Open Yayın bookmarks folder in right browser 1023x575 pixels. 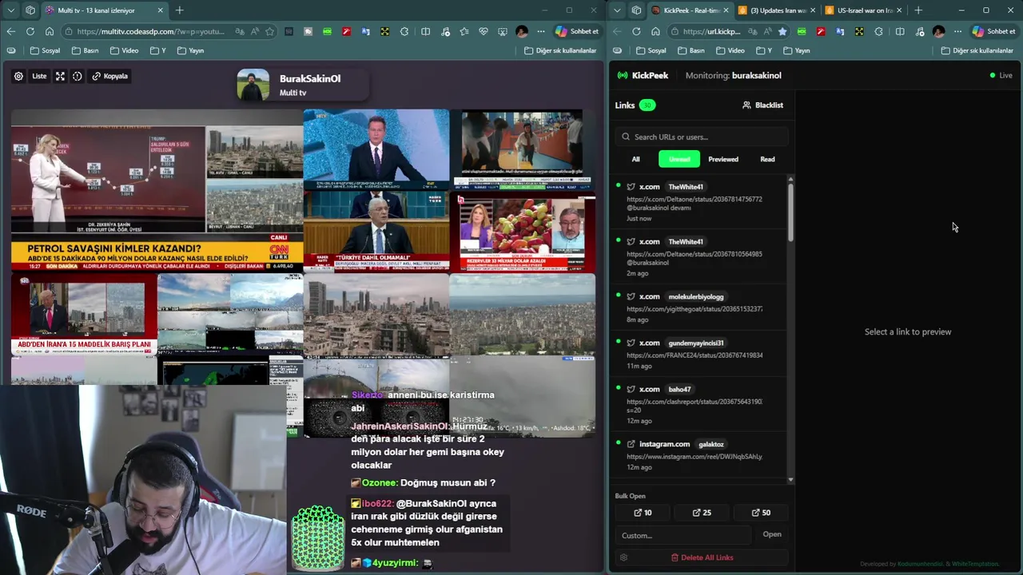[x=797, y=50]
